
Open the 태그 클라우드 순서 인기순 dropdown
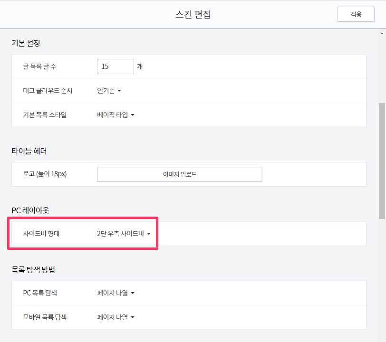(109, 91)
